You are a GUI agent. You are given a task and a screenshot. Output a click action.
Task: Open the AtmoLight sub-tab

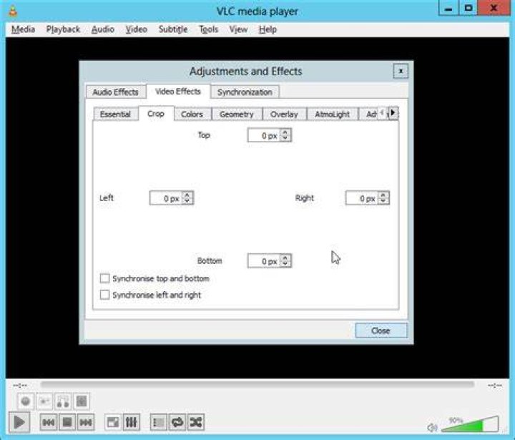[x=333, y=114]
